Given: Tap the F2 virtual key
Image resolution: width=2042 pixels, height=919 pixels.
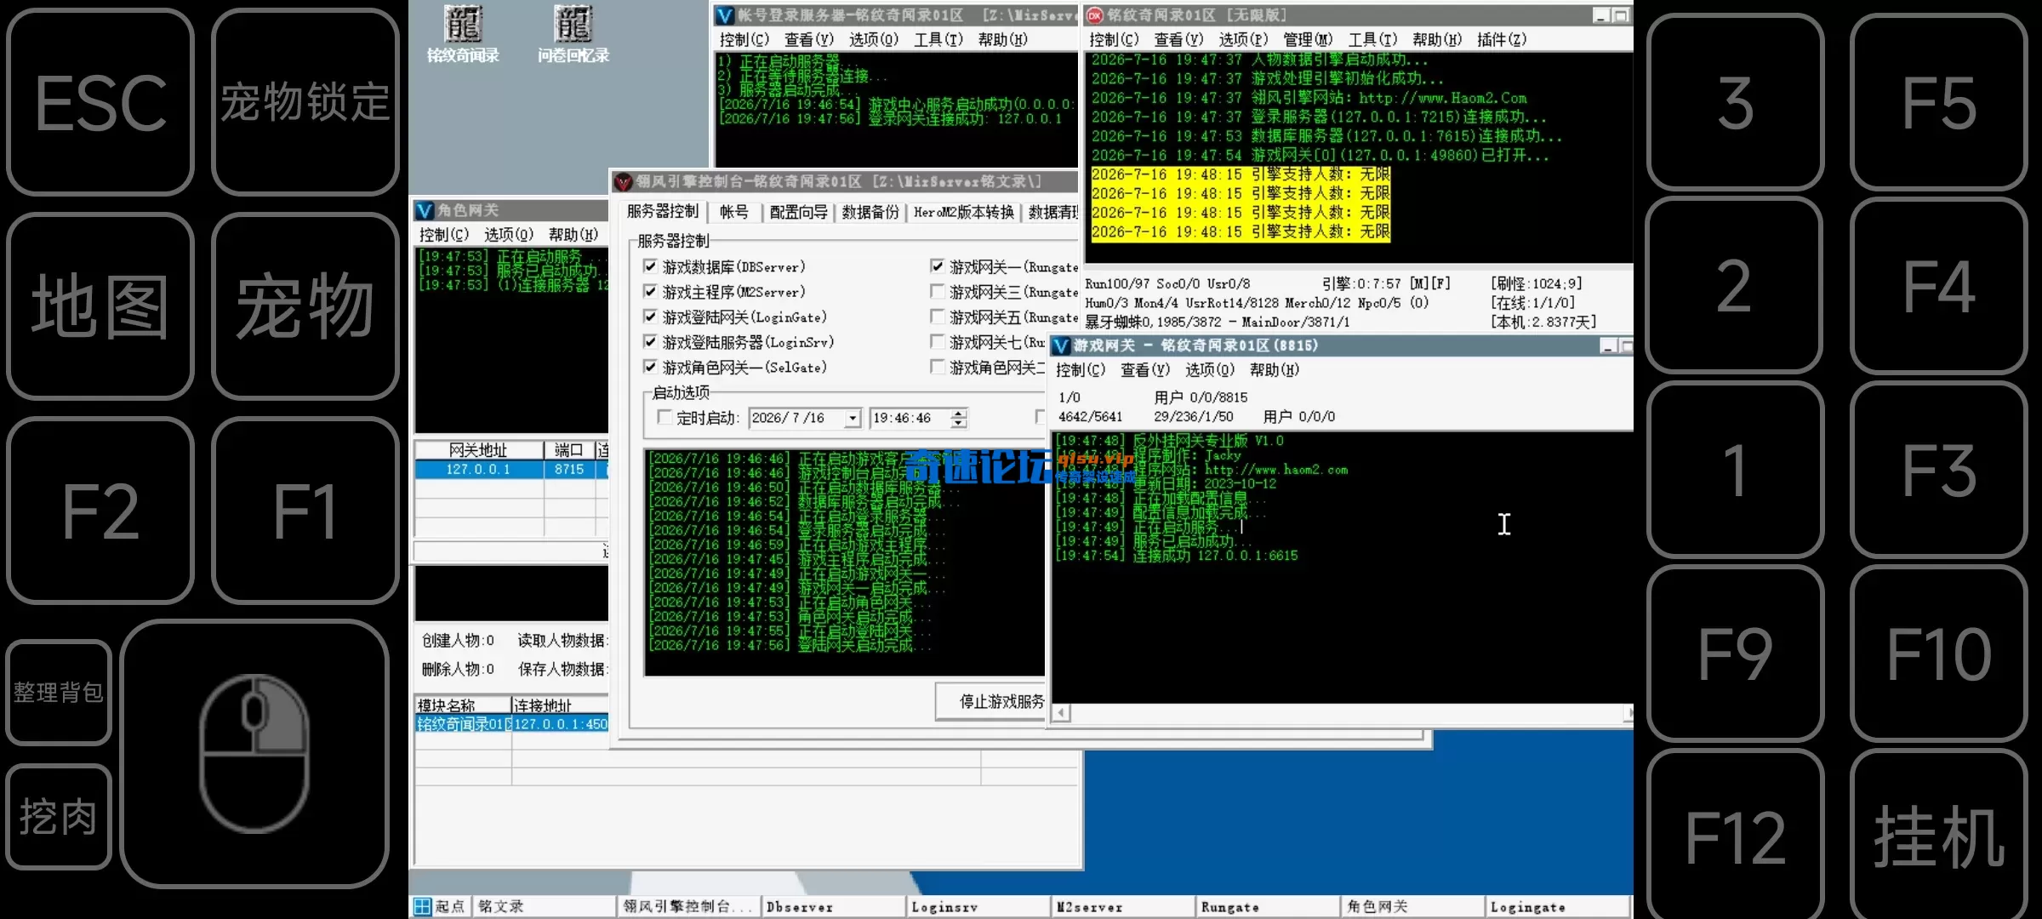Looking at the screenshot, I should pos(100,511).
